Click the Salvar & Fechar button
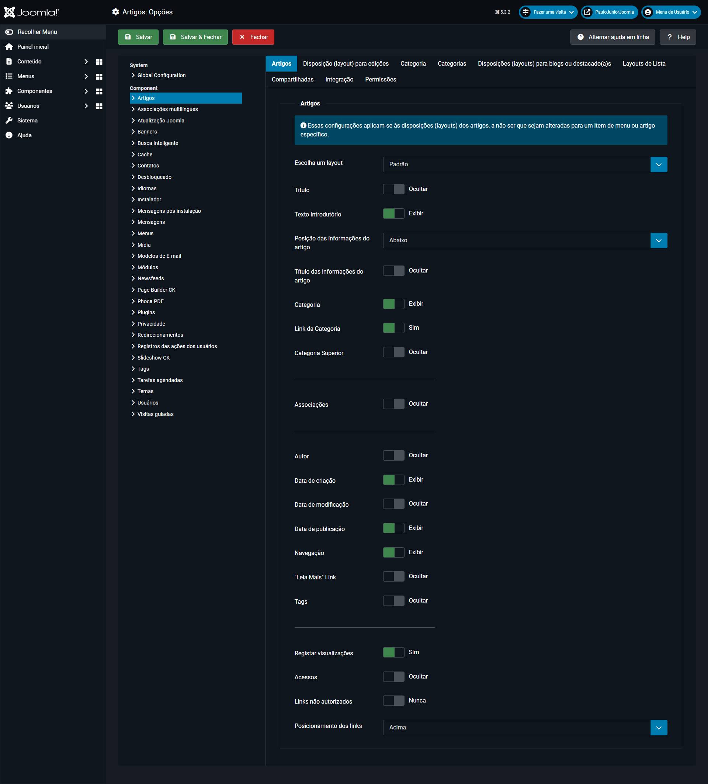This screenshot has width=708, height=784. coord(195,37)
